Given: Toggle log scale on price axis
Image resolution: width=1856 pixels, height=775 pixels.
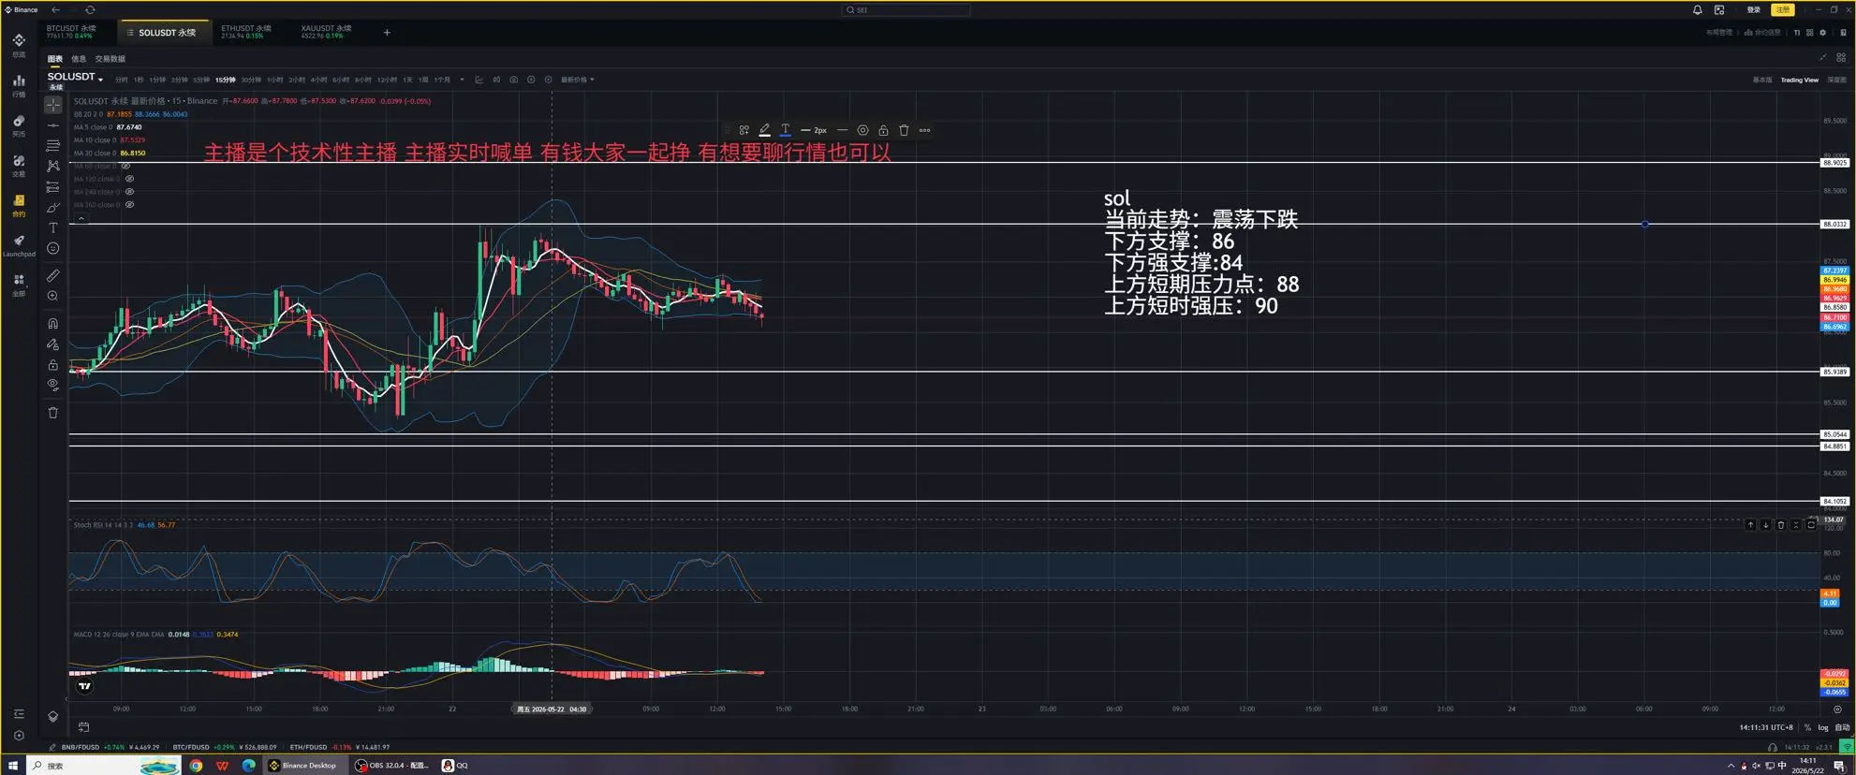Looking at the screenshot, I should (1822, 727).
